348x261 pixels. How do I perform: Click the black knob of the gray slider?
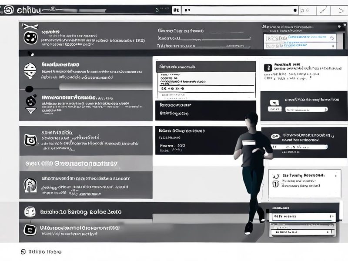pos(29,89)
